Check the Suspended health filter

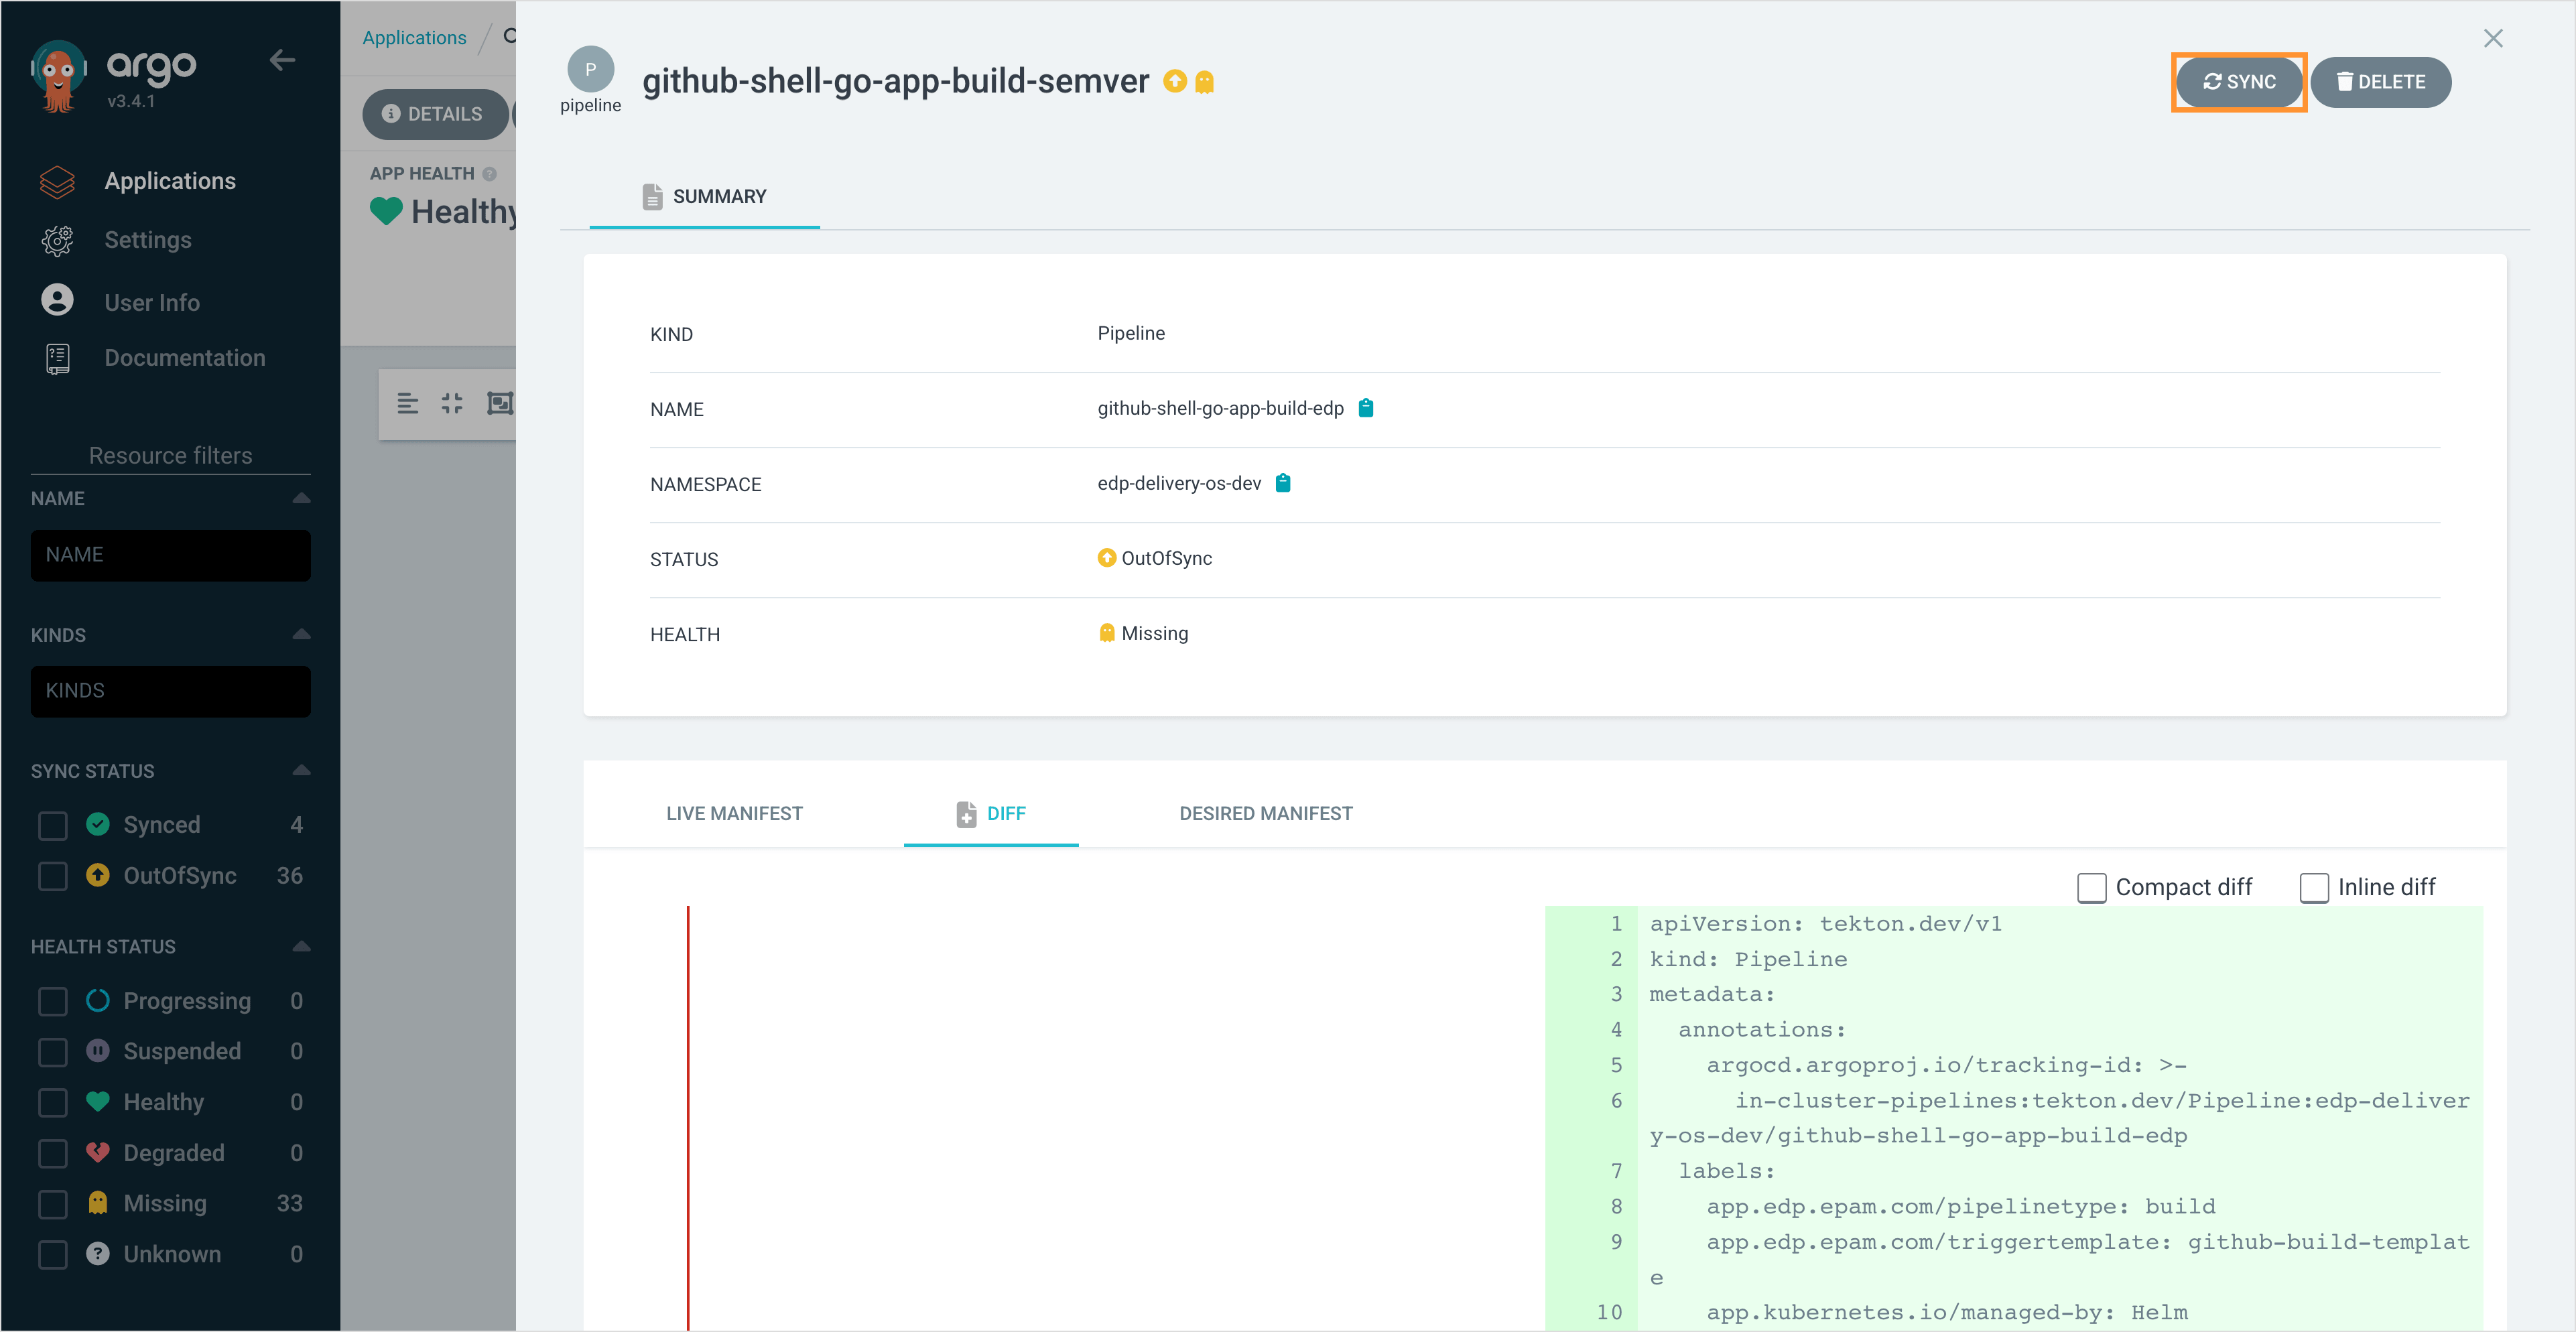click(x=53, y=1052)
